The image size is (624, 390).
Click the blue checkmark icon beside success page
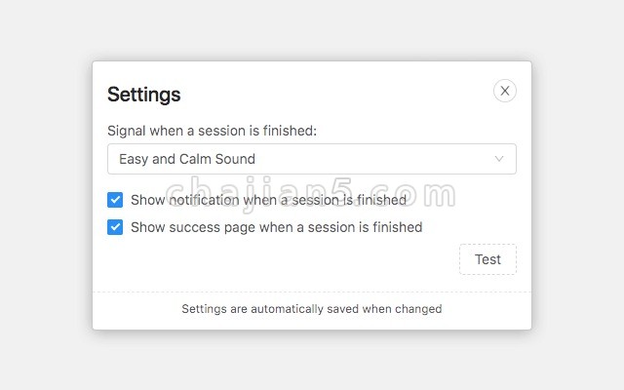[115, 227]
